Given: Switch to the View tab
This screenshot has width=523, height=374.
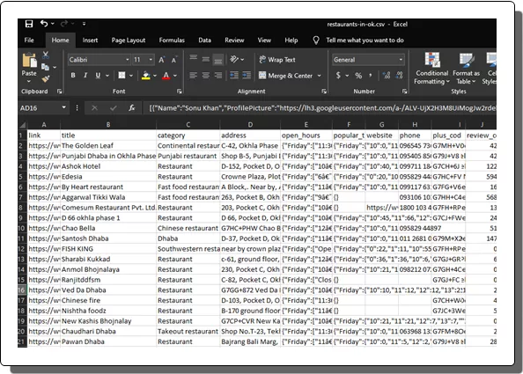Looking at the screenshot, I should tap(264, 40).
